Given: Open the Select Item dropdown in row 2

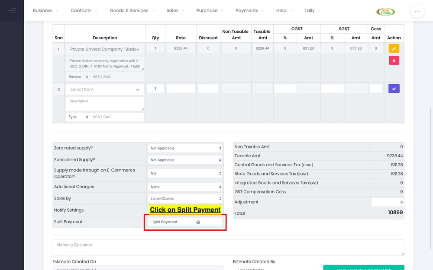Looking at the screenshot, I should pos(105,89).
